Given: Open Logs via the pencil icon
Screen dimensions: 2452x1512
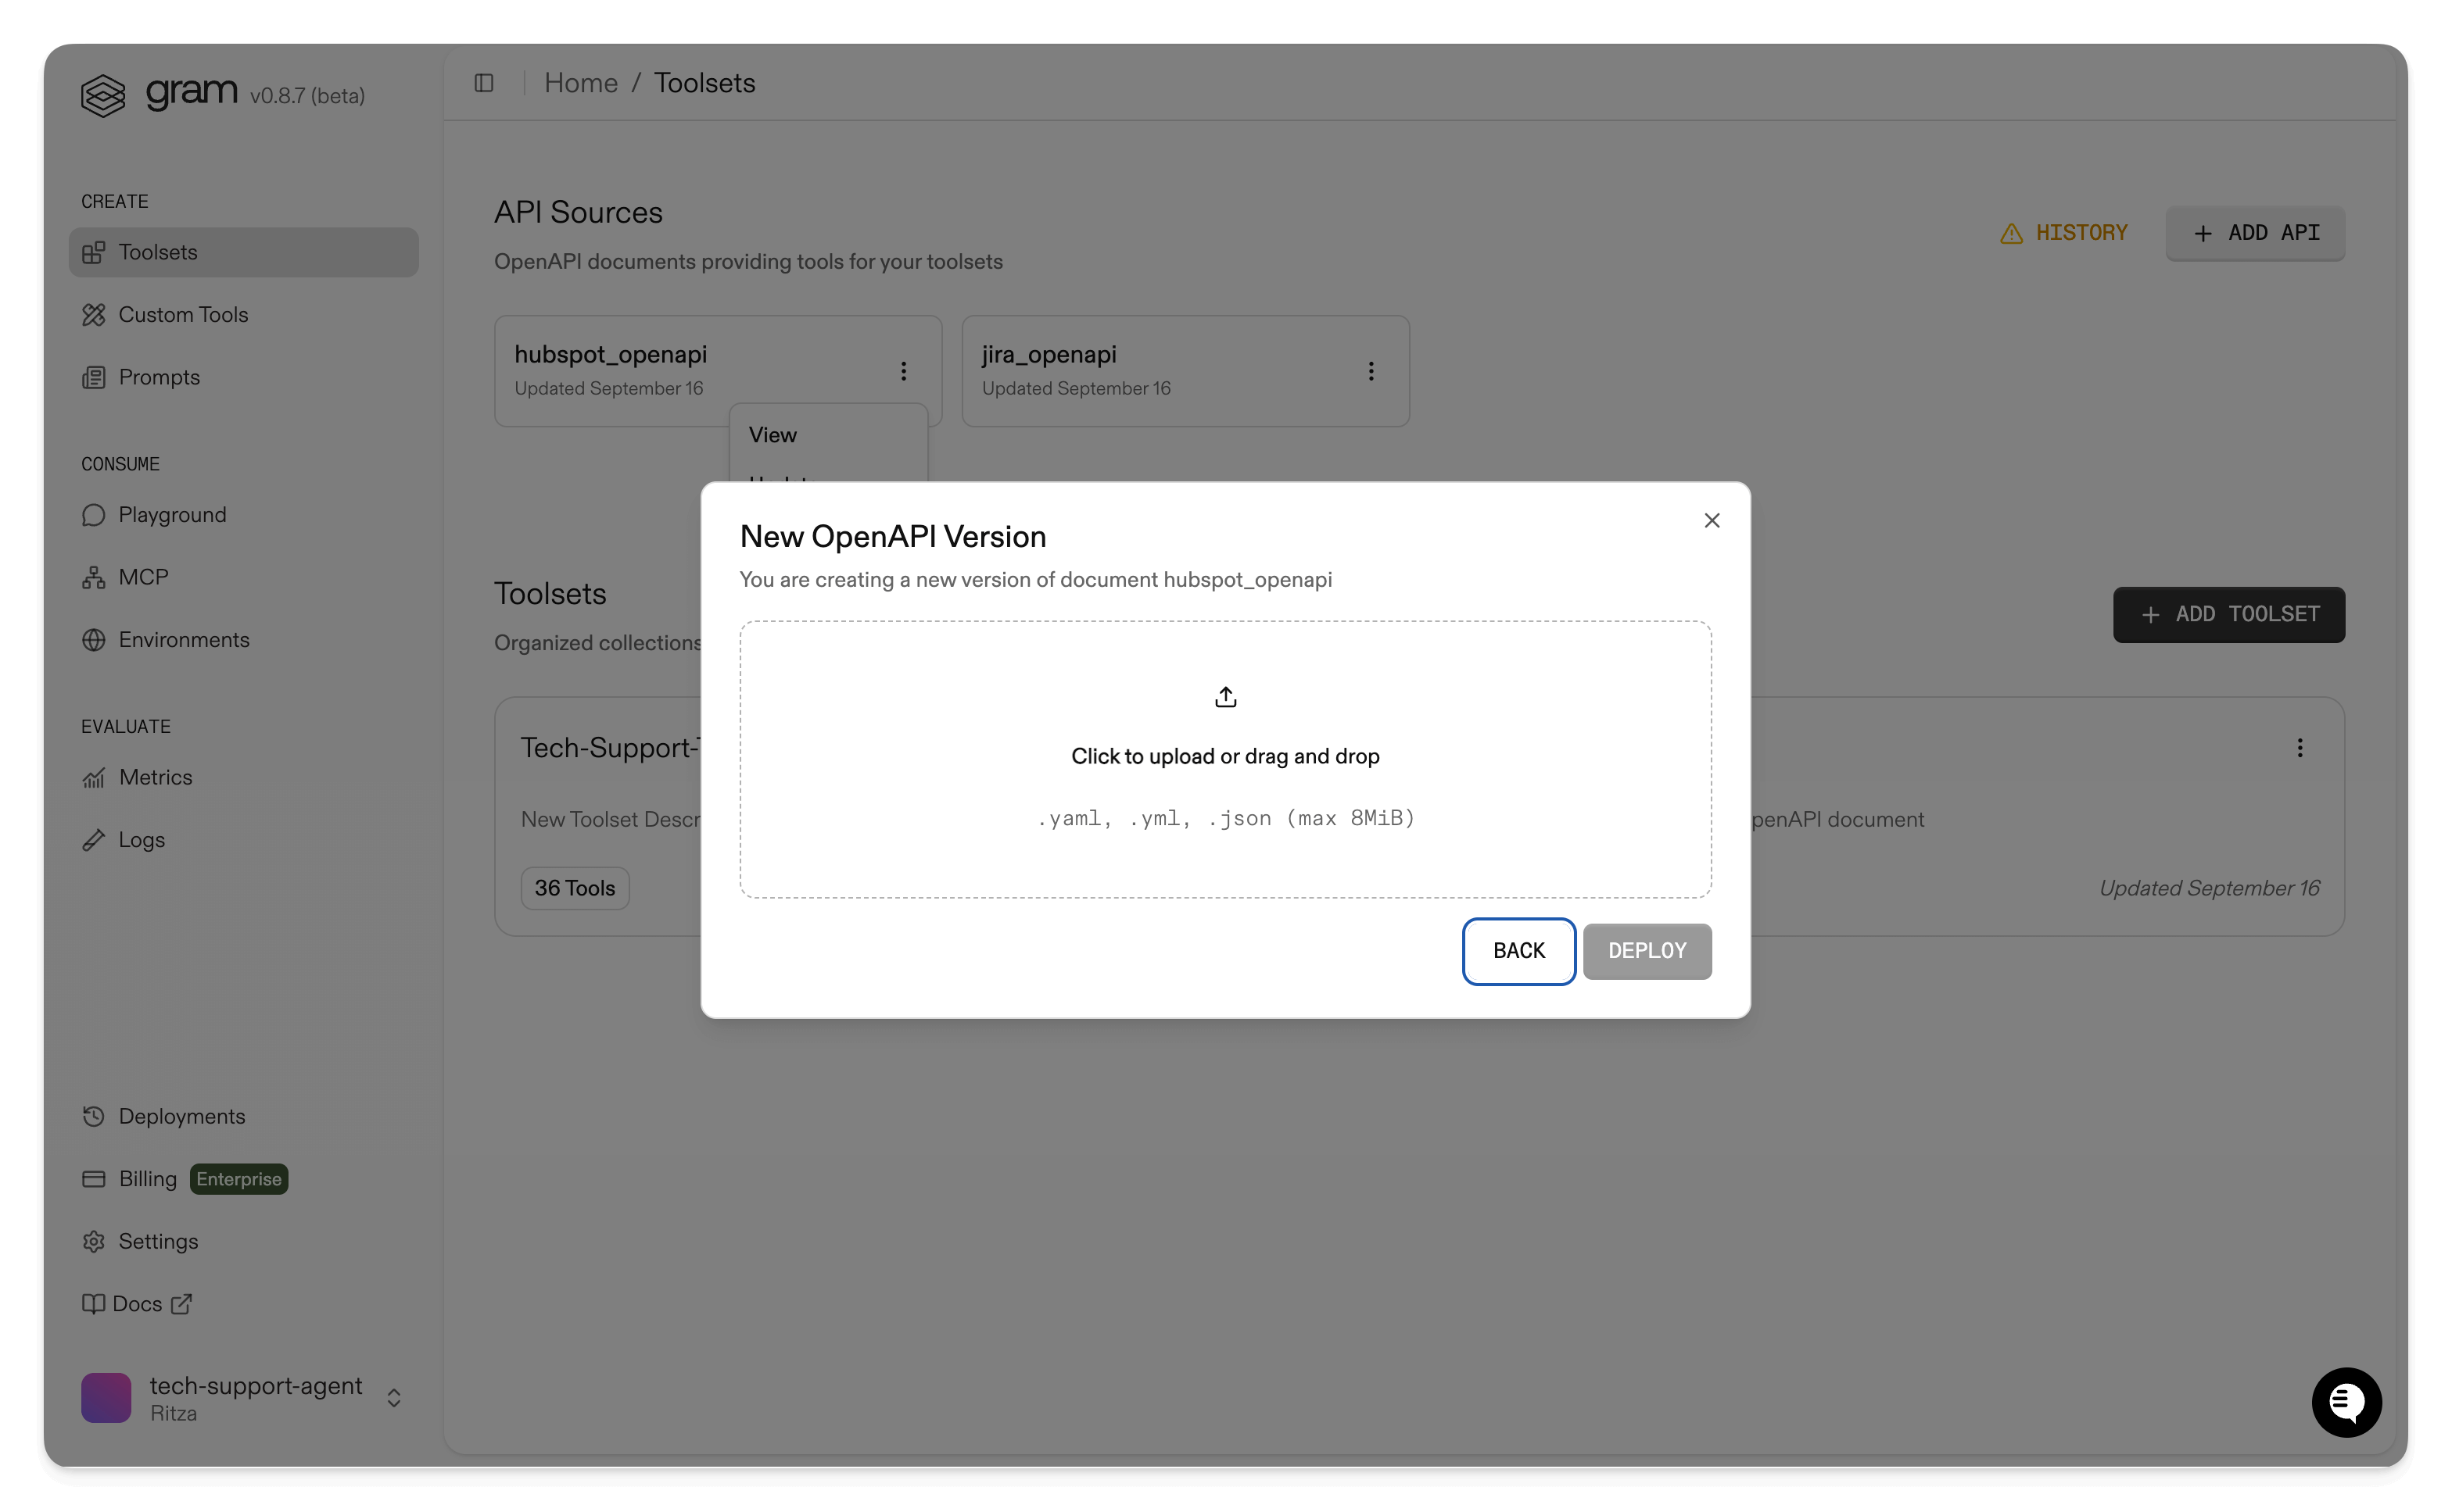Looking at the screenshot, I should coord(94,840).
